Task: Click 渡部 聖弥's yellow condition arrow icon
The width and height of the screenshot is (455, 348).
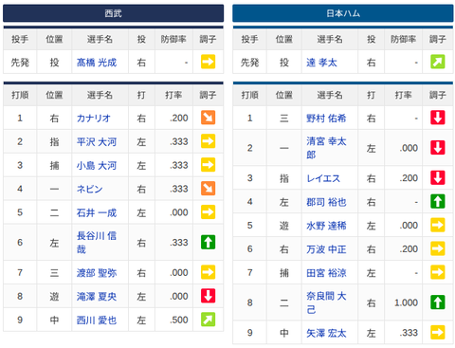Action: tap(208, 272)
